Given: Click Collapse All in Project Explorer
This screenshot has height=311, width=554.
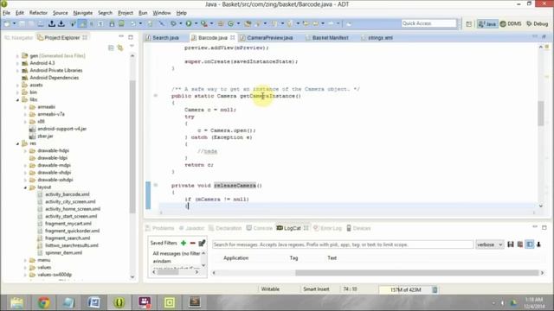Looking at the screenshot, I should tap(111, 48).
